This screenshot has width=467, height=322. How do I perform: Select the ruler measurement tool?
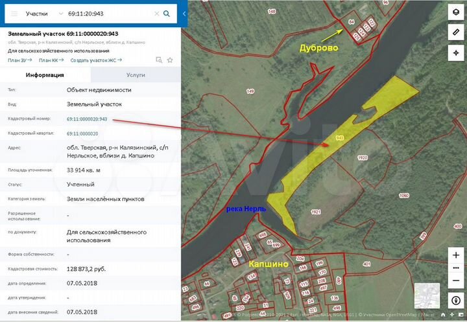(455, 32)
